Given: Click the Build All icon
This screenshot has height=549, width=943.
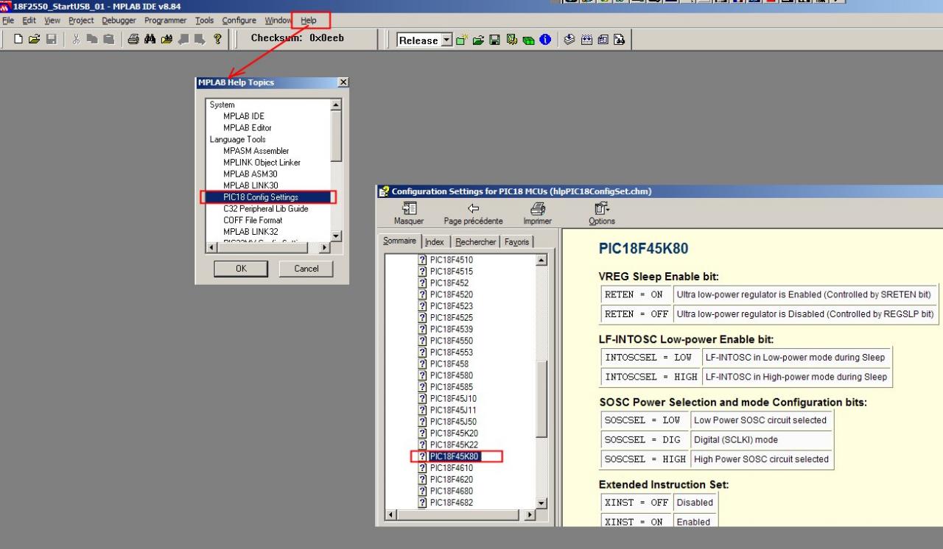Looking at the screenshot, I should [x=587, y=40].
